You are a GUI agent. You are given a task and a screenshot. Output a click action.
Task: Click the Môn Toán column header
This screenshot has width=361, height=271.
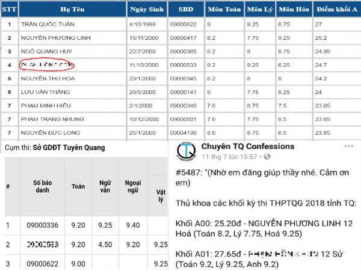pos(221,10)
